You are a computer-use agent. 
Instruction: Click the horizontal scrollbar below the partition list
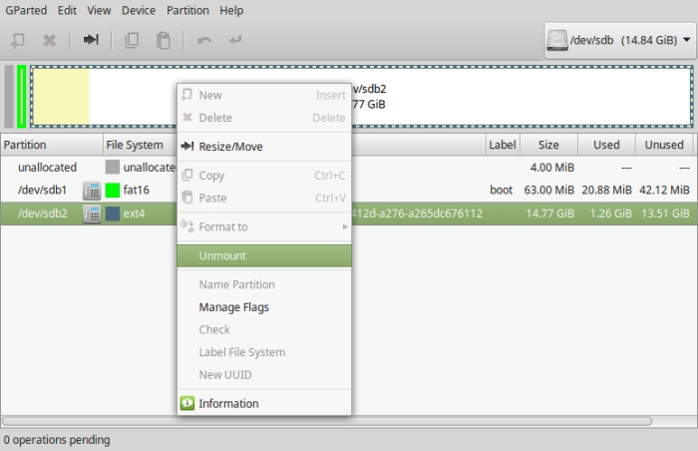327,421
